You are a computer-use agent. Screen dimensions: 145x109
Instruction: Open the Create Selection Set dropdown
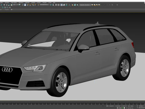(44, 5)
